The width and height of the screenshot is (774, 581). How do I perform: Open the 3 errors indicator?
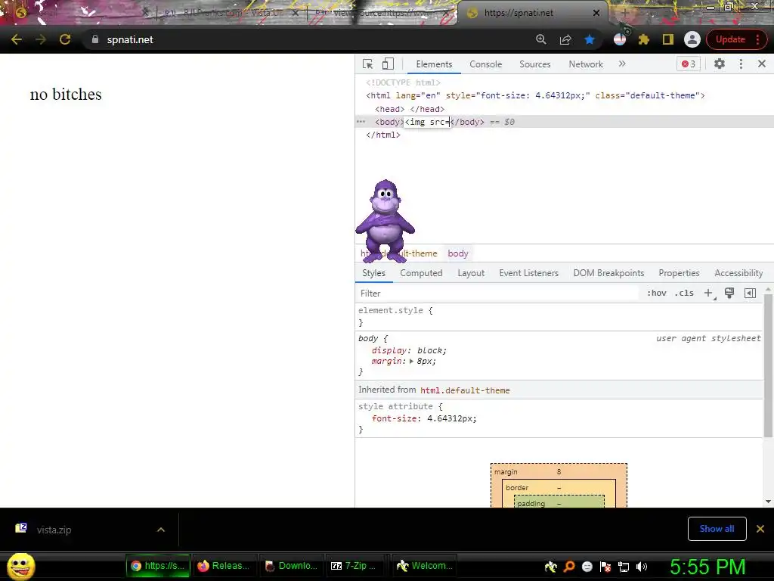pos(688,64)
